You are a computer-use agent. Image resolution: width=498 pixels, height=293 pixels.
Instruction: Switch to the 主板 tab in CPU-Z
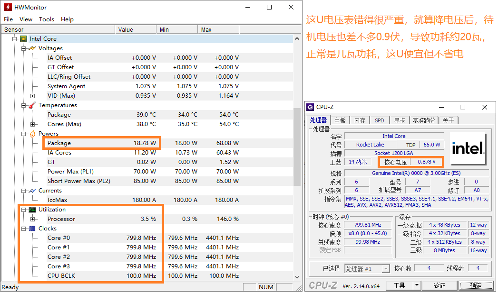click(340, 120)
